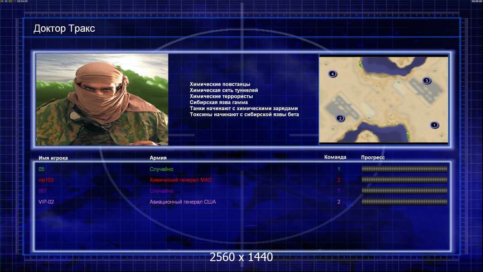Screen dimensions: 483x272
Task: Click the Доктор Тракс title text
Action: pyautogui.click(x=64, y=29)
